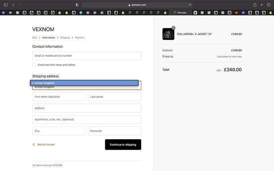
Task: Click the Total amount £240.00
Action: (233, 70)
